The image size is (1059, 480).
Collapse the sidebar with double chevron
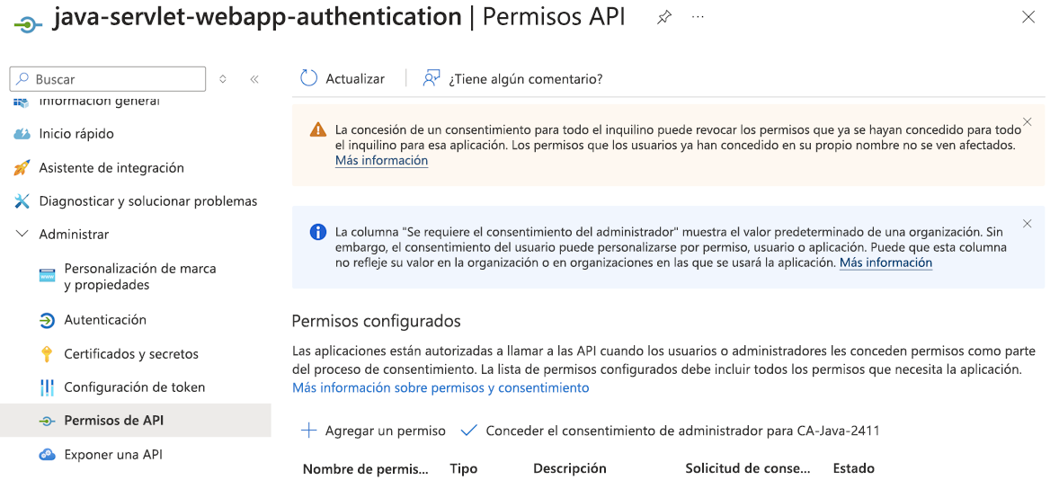254,79
